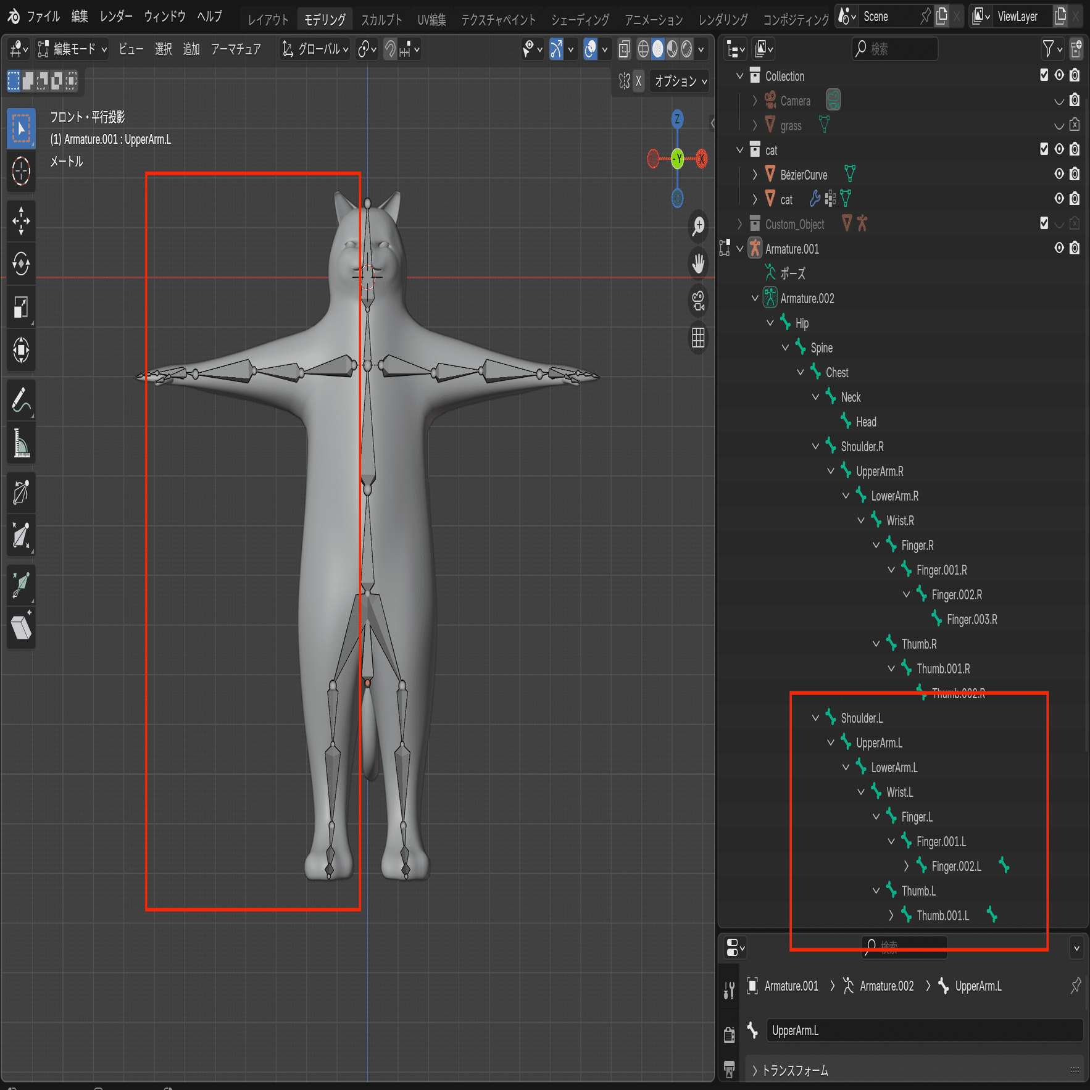This screenshot has height=1090, width=1090.
Task: Toggle visibility of BézierCurve object
Action: click(x=1059, y=174)
